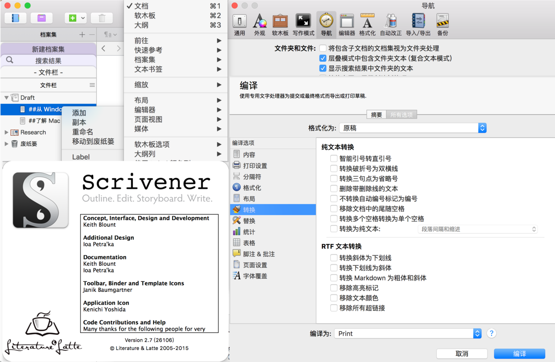555x362 pixels.
Task: Open the 编辑器 preferences pane
Action: [x=347, y=25]
